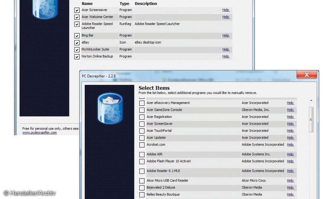Open Help link for Acer eRecovery Management

290,103
